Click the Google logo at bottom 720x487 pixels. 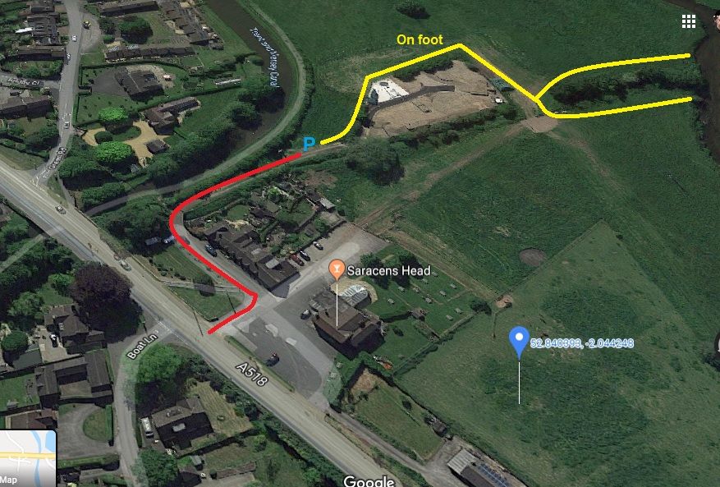pos(369,480)
